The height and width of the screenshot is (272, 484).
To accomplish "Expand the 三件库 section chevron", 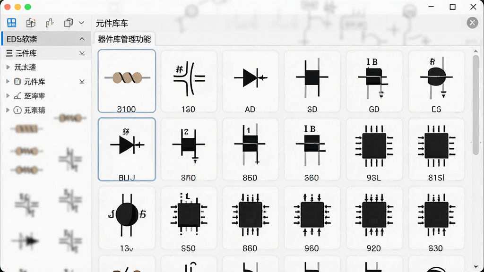I will coord(82,53).
